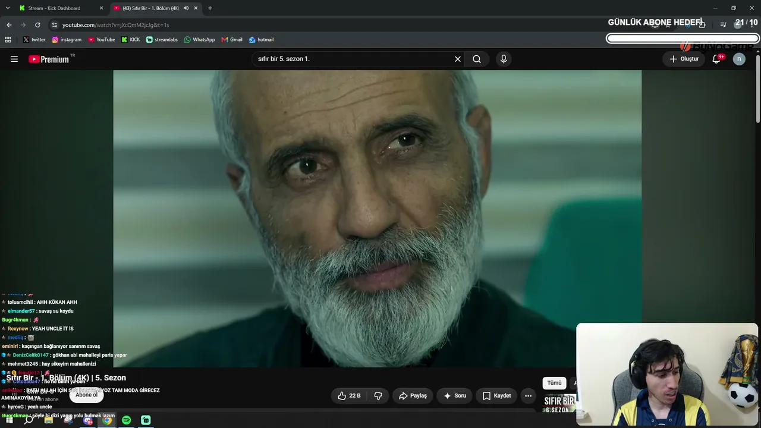Open the Gmail bookmark
Screen dimensions: 761x428
coord(232,40)
